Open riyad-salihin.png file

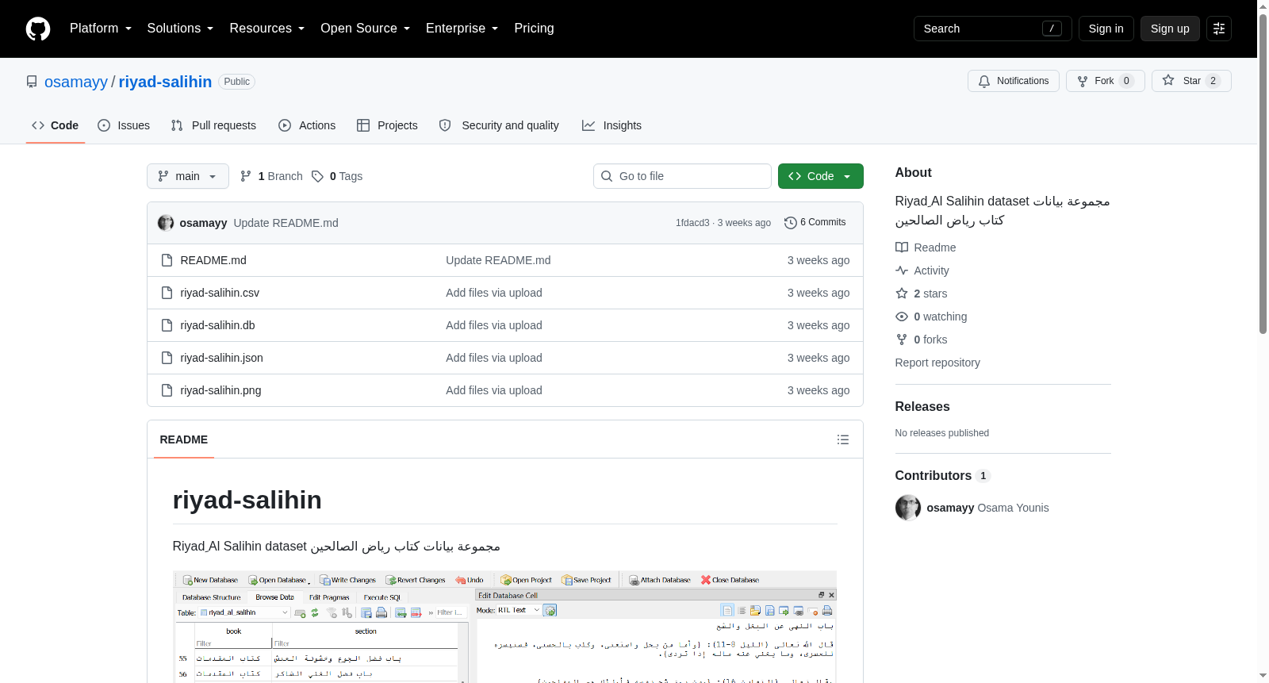coord(220,390)
